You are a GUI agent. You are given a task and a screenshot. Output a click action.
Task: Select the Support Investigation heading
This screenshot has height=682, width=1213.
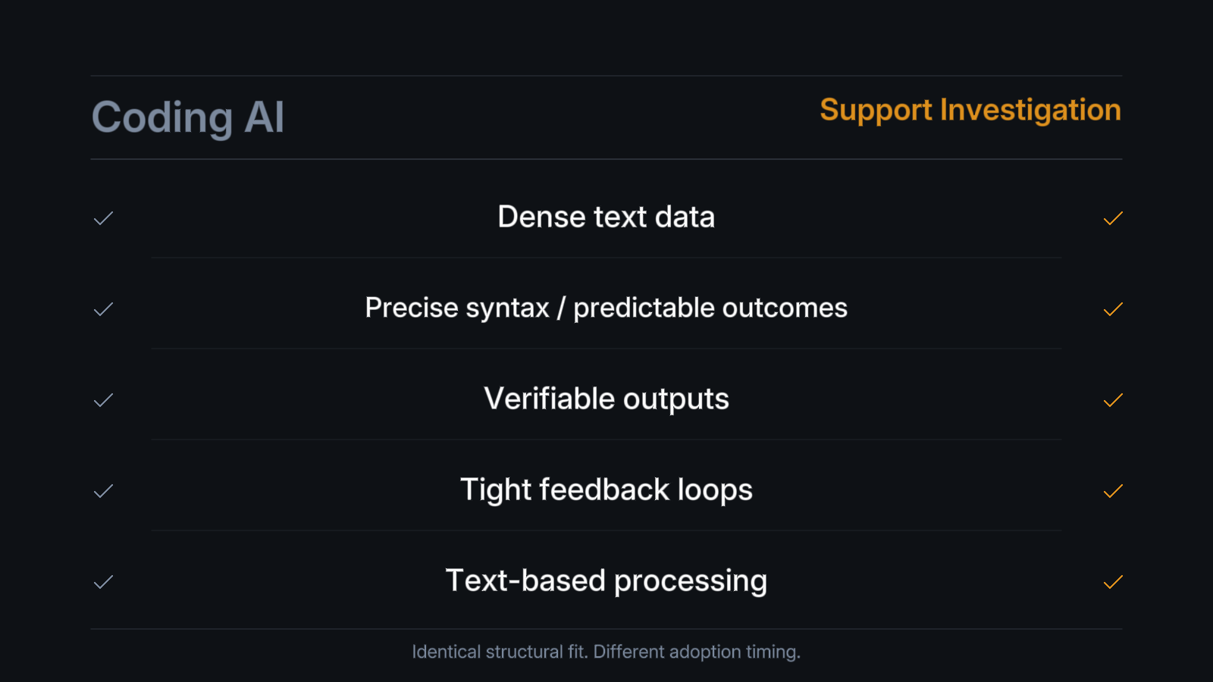(x=970, y=110)
